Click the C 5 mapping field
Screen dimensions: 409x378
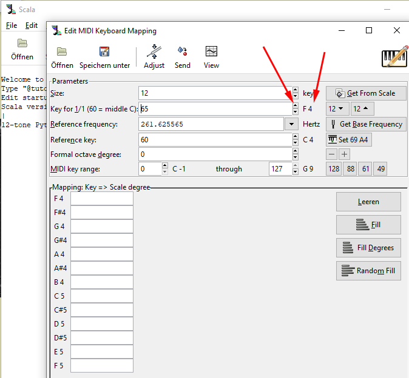102,296
